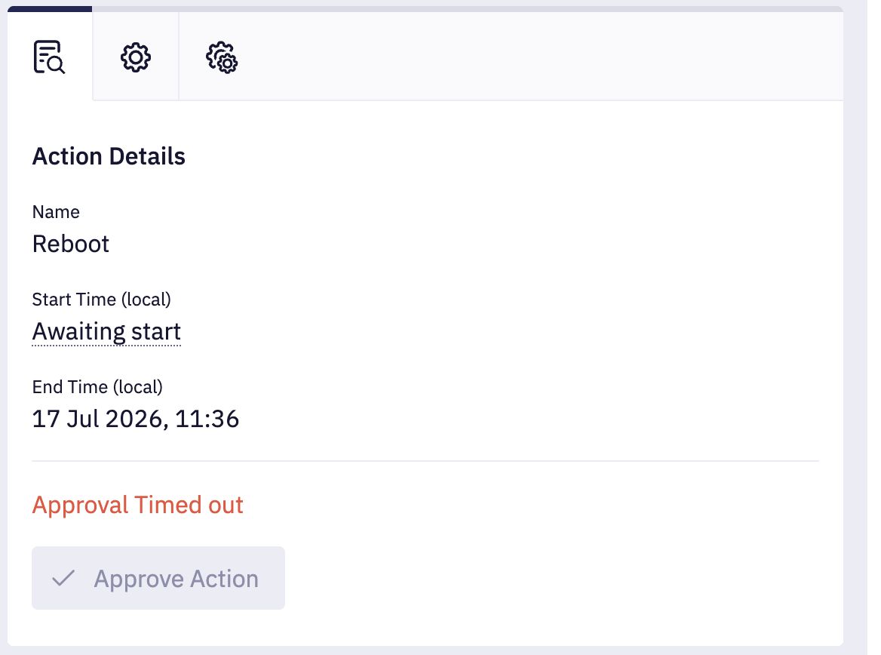The image size is (881, 655).
Task: Click the checkmark icon in Approve Action
Action: (x=63, y=578)
